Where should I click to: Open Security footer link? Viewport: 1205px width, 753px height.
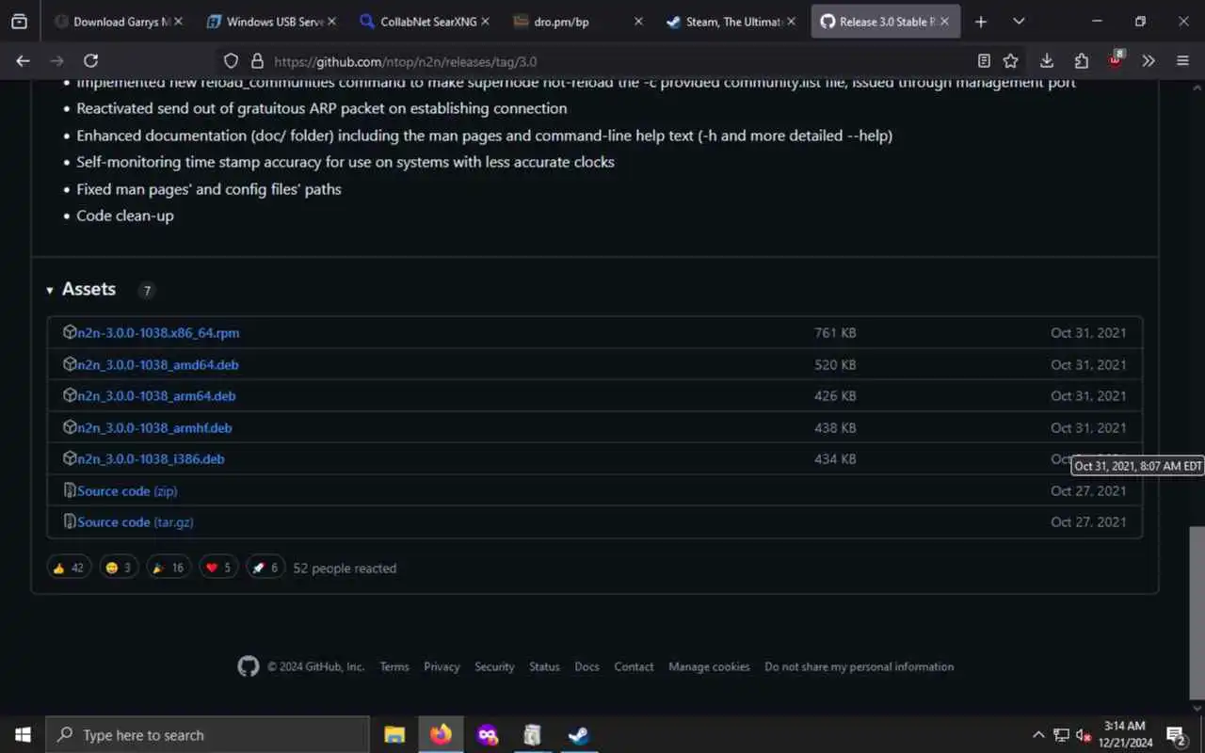[x=494, y=666]
